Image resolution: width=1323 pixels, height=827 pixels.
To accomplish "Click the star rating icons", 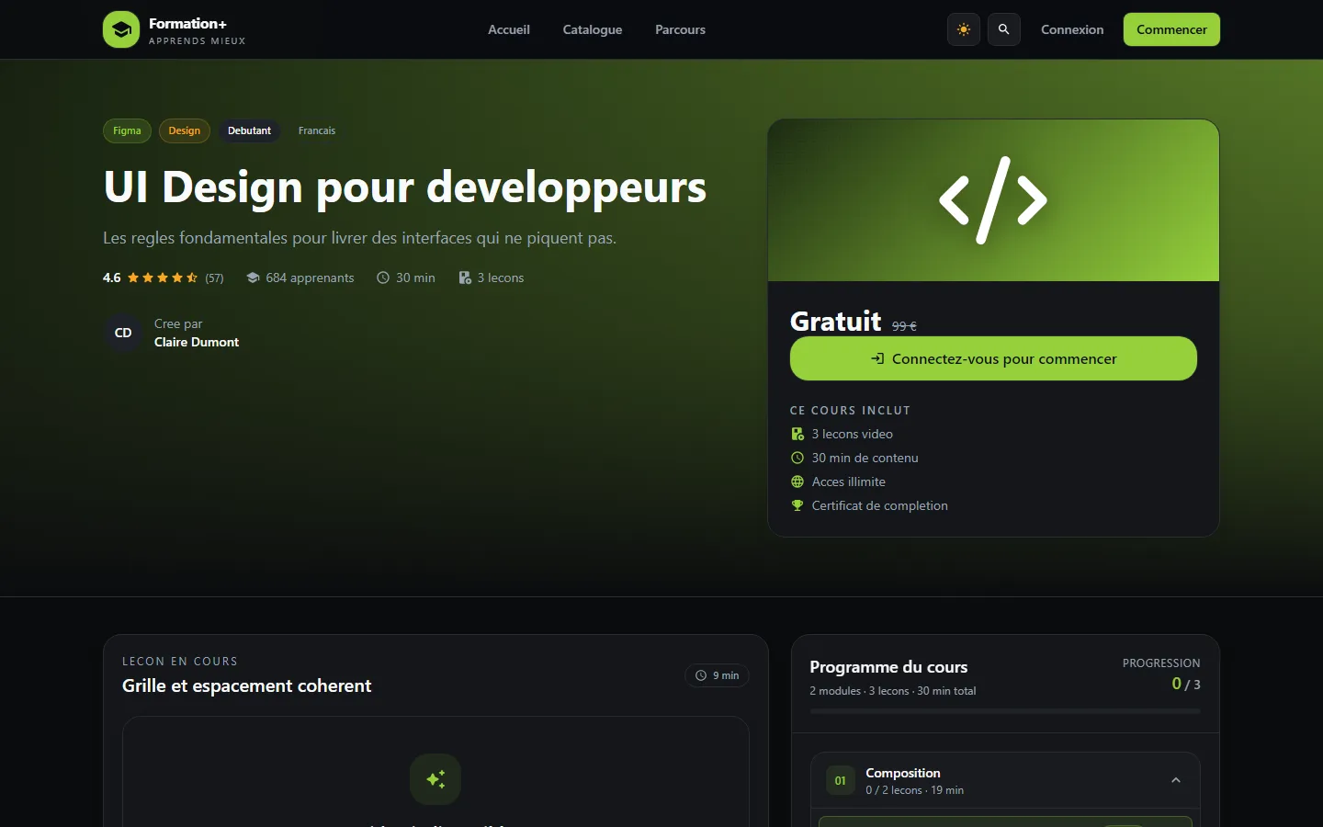I will pos(163,278).
